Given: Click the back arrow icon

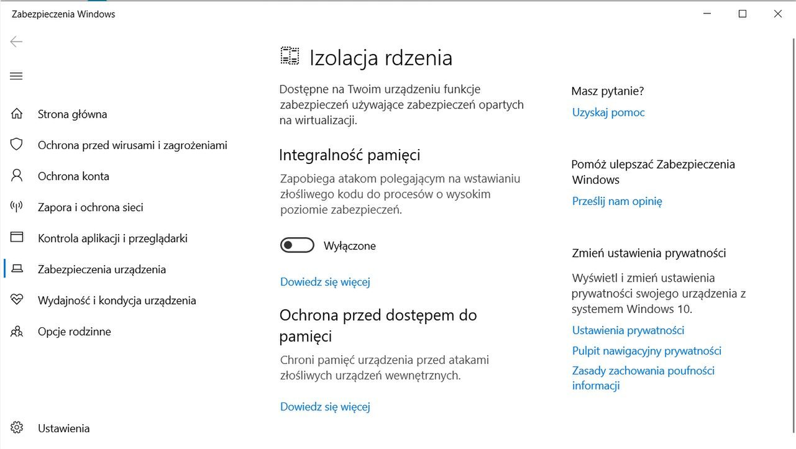Looking at the screenshot, I should pyautogui.click(x=16, y=42).
